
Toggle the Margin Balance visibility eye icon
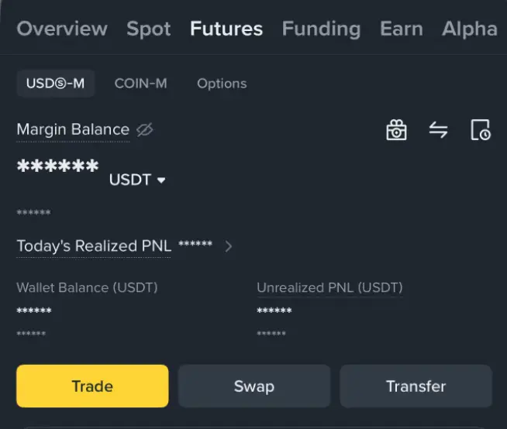[144, 130]
